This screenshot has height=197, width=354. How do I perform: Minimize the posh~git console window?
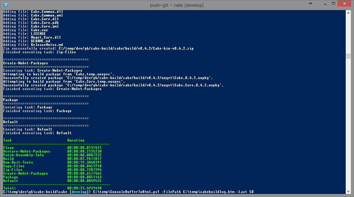tap(325, 4)
